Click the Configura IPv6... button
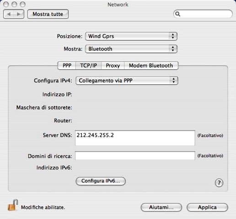236x219 pixels. click(x=101, y=181)
